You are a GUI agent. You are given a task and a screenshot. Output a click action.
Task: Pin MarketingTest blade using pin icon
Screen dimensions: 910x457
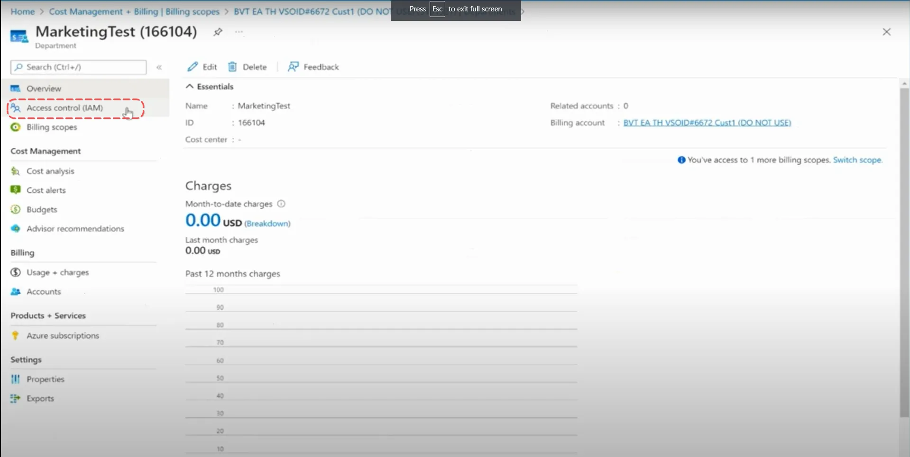point(218,32)
